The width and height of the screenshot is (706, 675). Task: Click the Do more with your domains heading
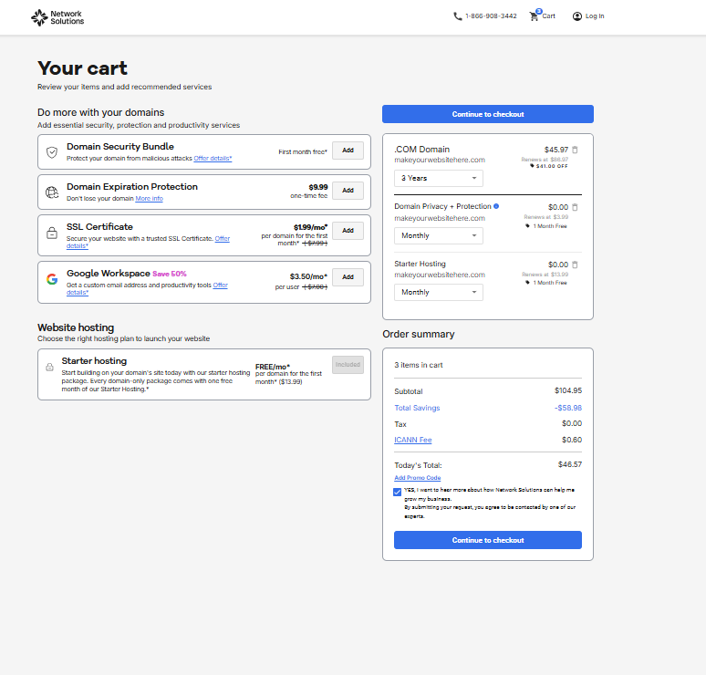[101, 112]
